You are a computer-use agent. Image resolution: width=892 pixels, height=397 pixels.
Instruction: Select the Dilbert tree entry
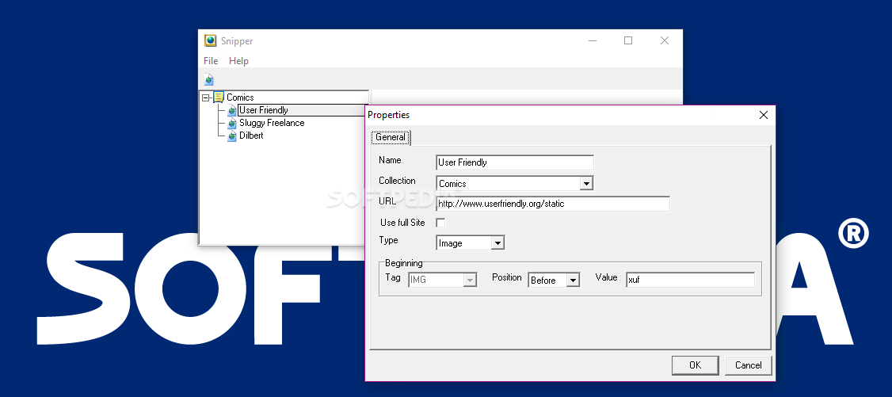point(251,136)
